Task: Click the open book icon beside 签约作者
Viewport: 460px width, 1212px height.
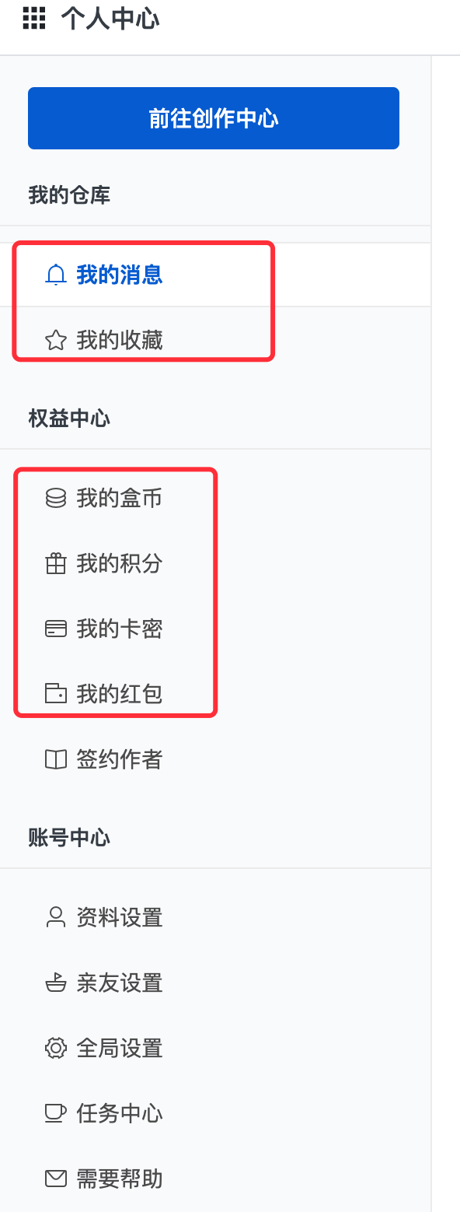Action: pyautogui.click(x=55, y=759)
